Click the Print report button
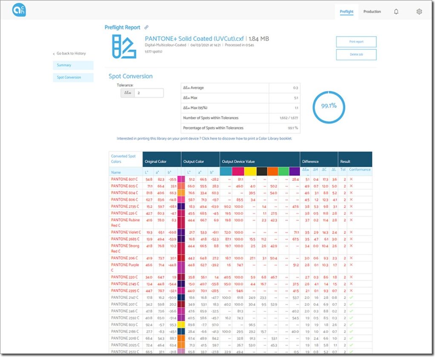Viewport: 436px width, 357px height. [356, 42]
